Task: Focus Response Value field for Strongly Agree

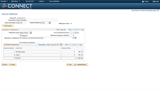Action: tap(68, 52)
